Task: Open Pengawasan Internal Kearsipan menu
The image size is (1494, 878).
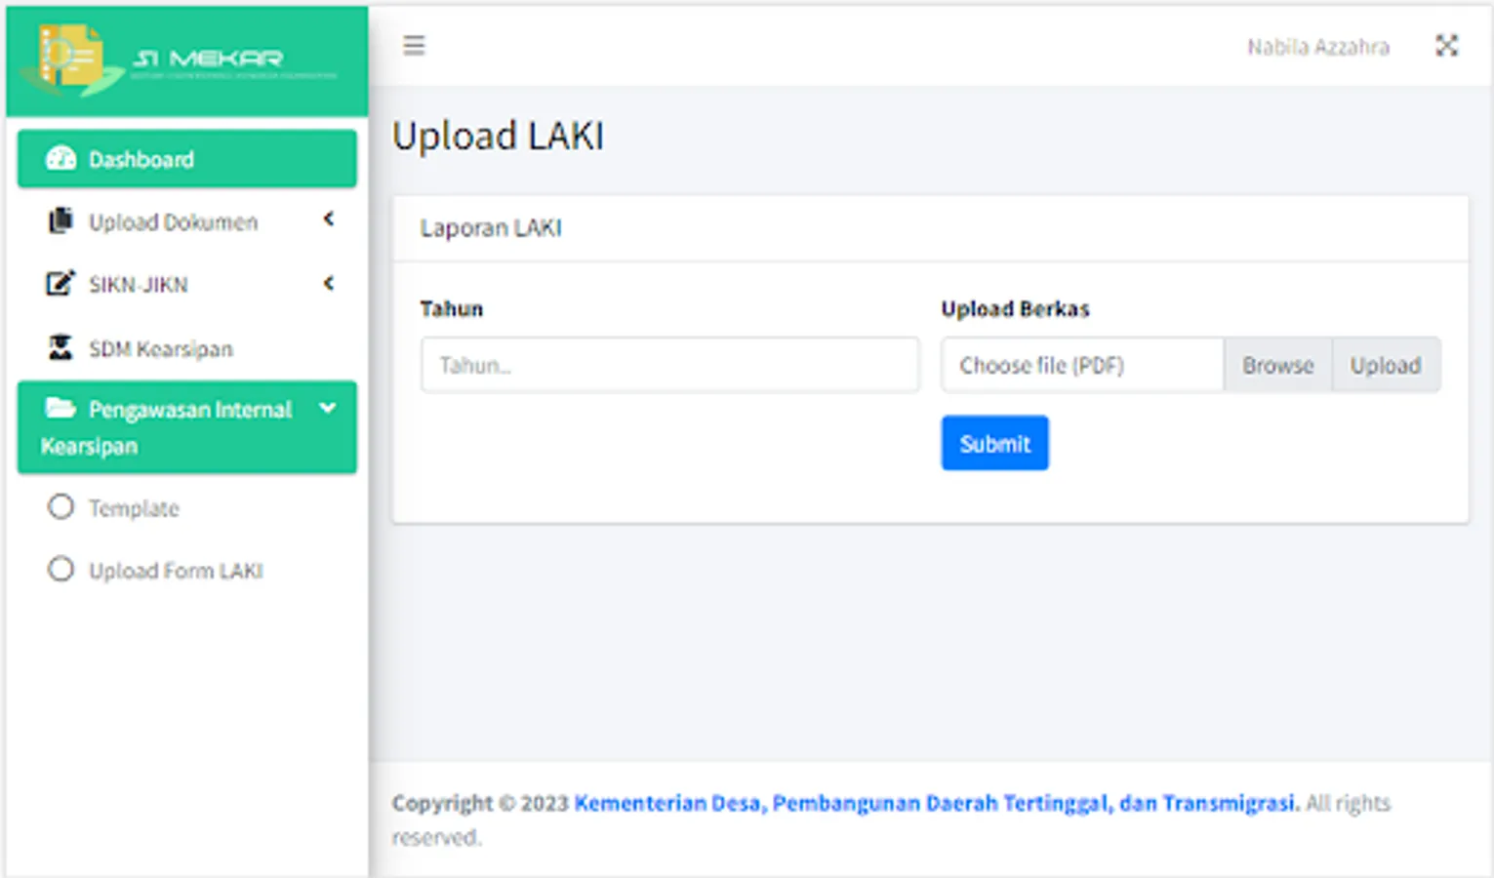Action: click(x=187, y=427)
